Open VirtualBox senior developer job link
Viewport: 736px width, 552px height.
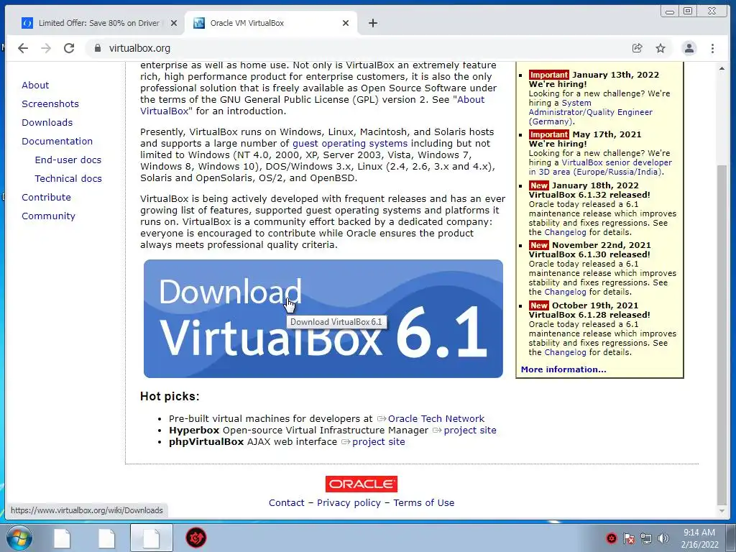(616, 162)
